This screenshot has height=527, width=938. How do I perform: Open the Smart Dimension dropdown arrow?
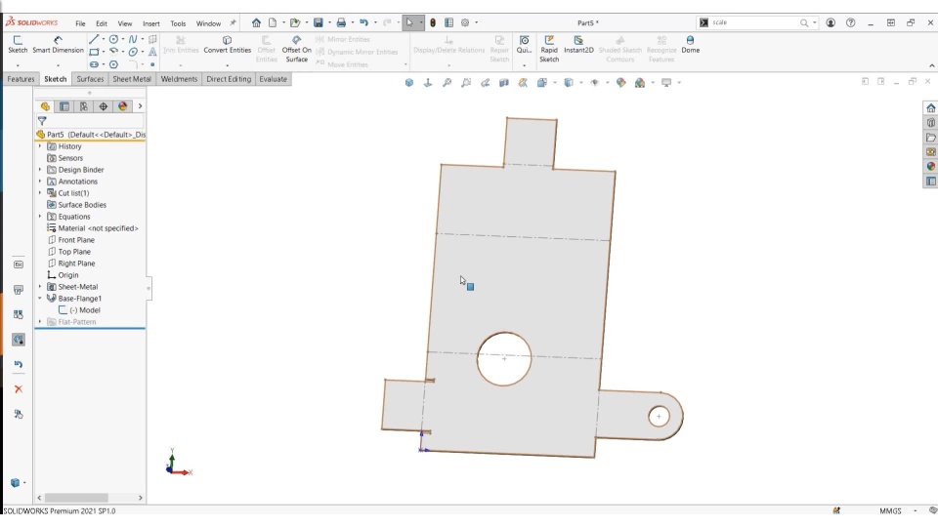pos(58,64)
